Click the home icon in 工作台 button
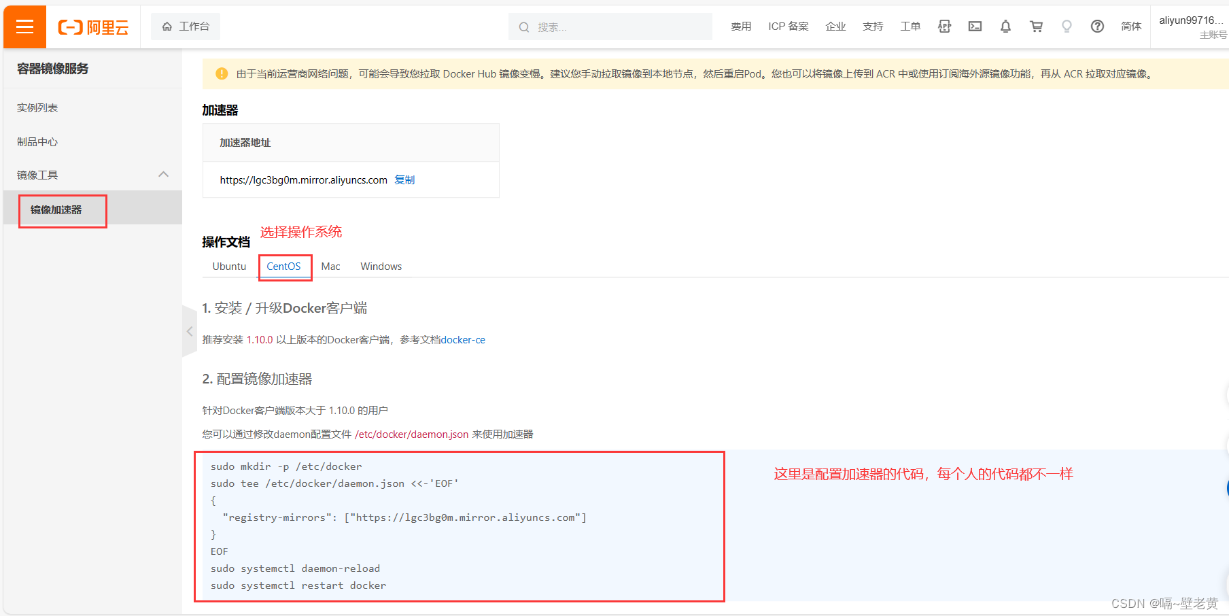This screenshot has height=616, width=1229. [167, 27]
